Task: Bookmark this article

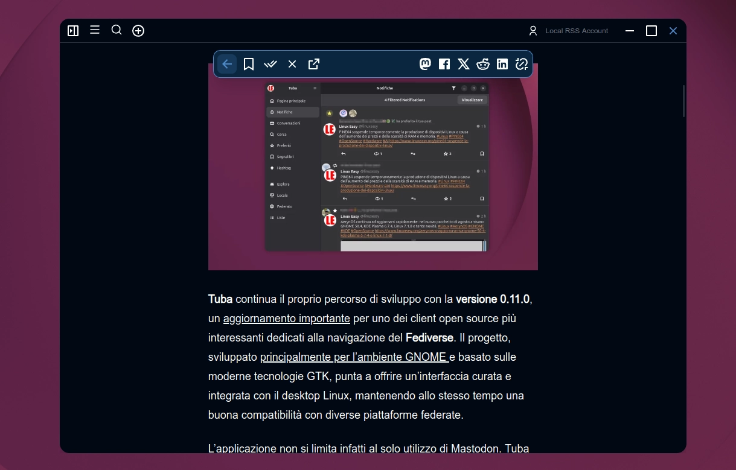Action: (x=249, y=64)
